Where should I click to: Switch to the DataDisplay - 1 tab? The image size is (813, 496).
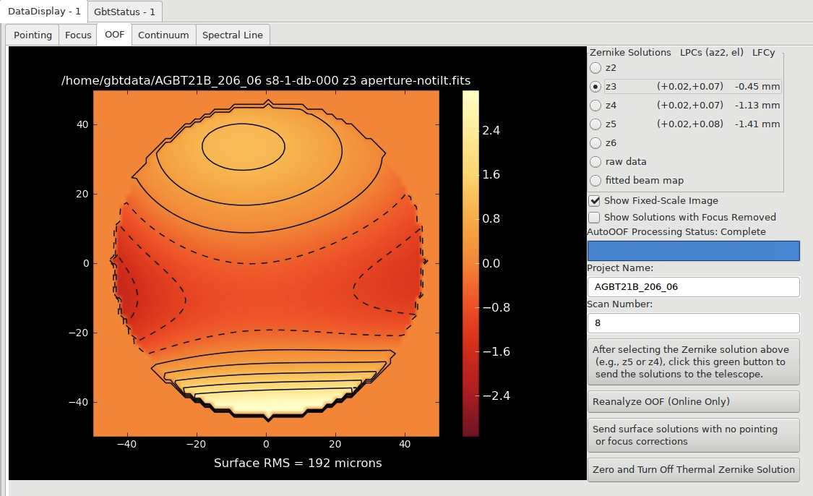(43, 12)
